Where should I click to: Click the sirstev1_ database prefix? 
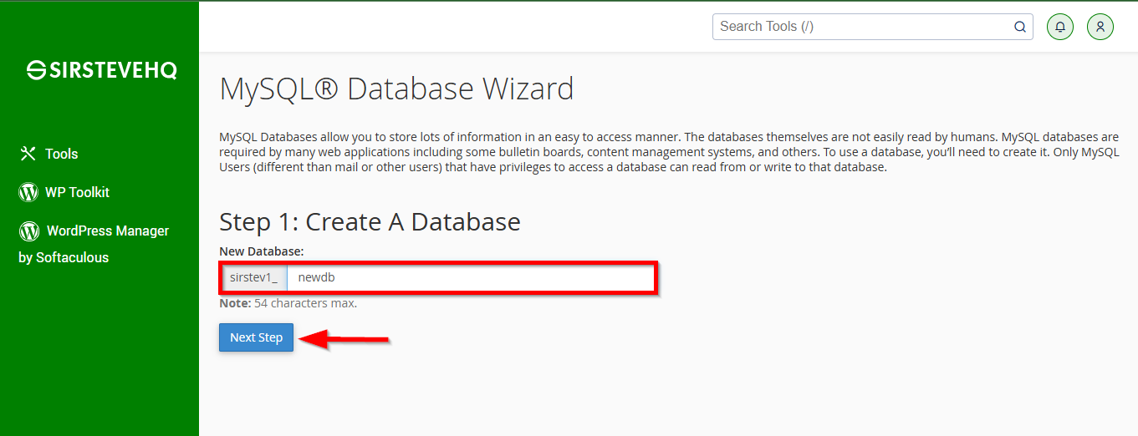pyautogui.click(x=253, y=277)
